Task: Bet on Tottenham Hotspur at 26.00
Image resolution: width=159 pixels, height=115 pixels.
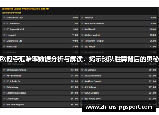Action: click(x=153, y=41)
